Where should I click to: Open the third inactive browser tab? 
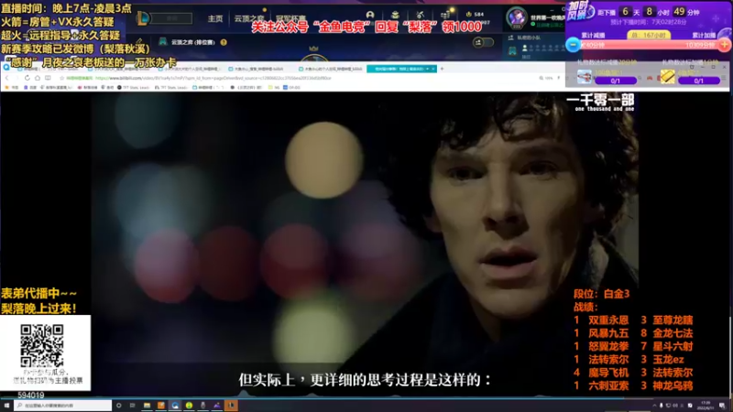tap(190, 69)
